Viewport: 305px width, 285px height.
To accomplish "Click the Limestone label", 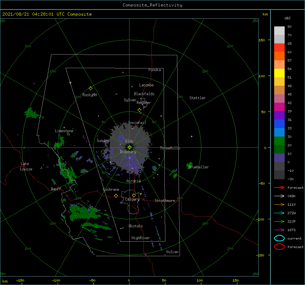I will click(64, 131).
